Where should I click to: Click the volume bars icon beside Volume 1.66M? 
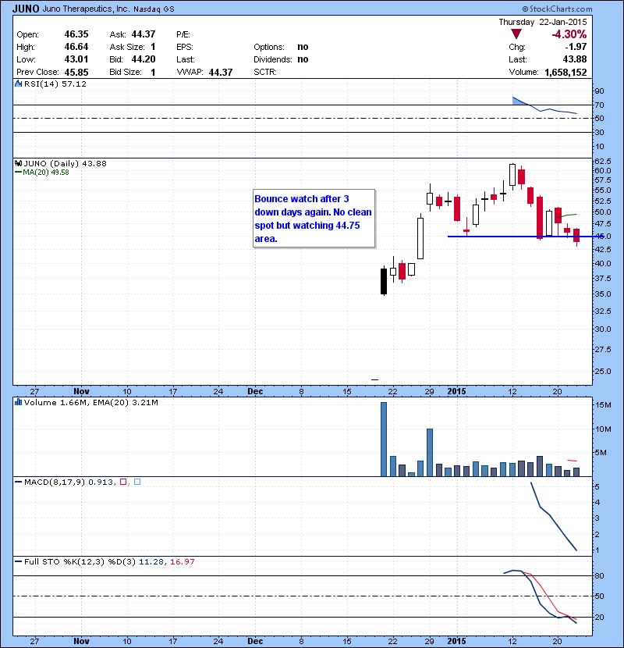18,402
